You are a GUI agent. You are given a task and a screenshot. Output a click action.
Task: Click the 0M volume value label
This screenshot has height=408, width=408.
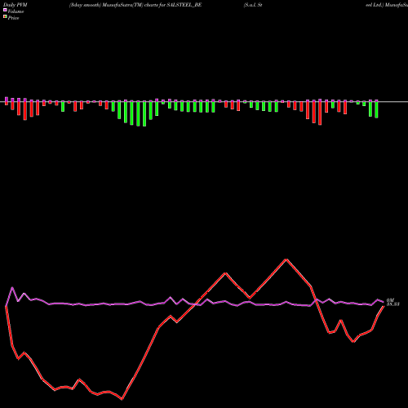click(390, 300)
